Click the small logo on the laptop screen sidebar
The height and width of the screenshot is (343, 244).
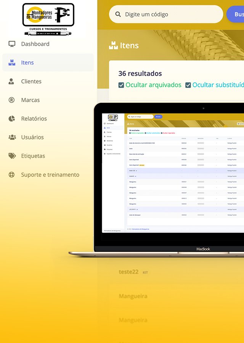[x=113, y=117]
